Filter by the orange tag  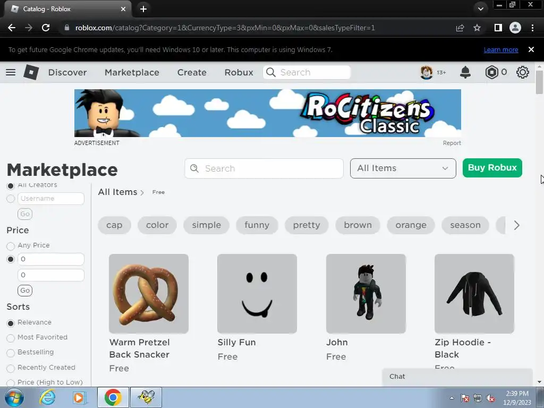[x=411, y=225]
